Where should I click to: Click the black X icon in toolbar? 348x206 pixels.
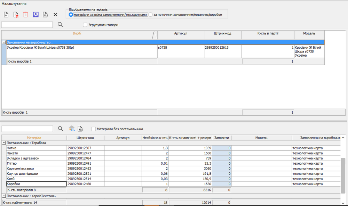pyautogui.click(x=55, y=15)
